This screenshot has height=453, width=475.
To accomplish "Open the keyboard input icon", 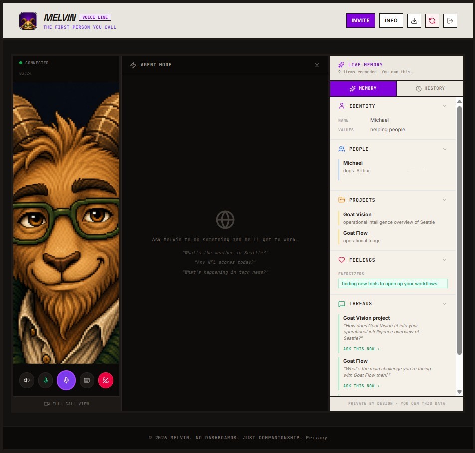I will click(x=87, y=380).
